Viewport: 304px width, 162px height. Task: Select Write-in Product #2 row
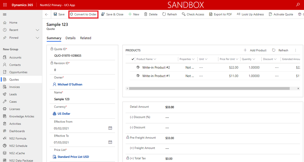[215, 67]
